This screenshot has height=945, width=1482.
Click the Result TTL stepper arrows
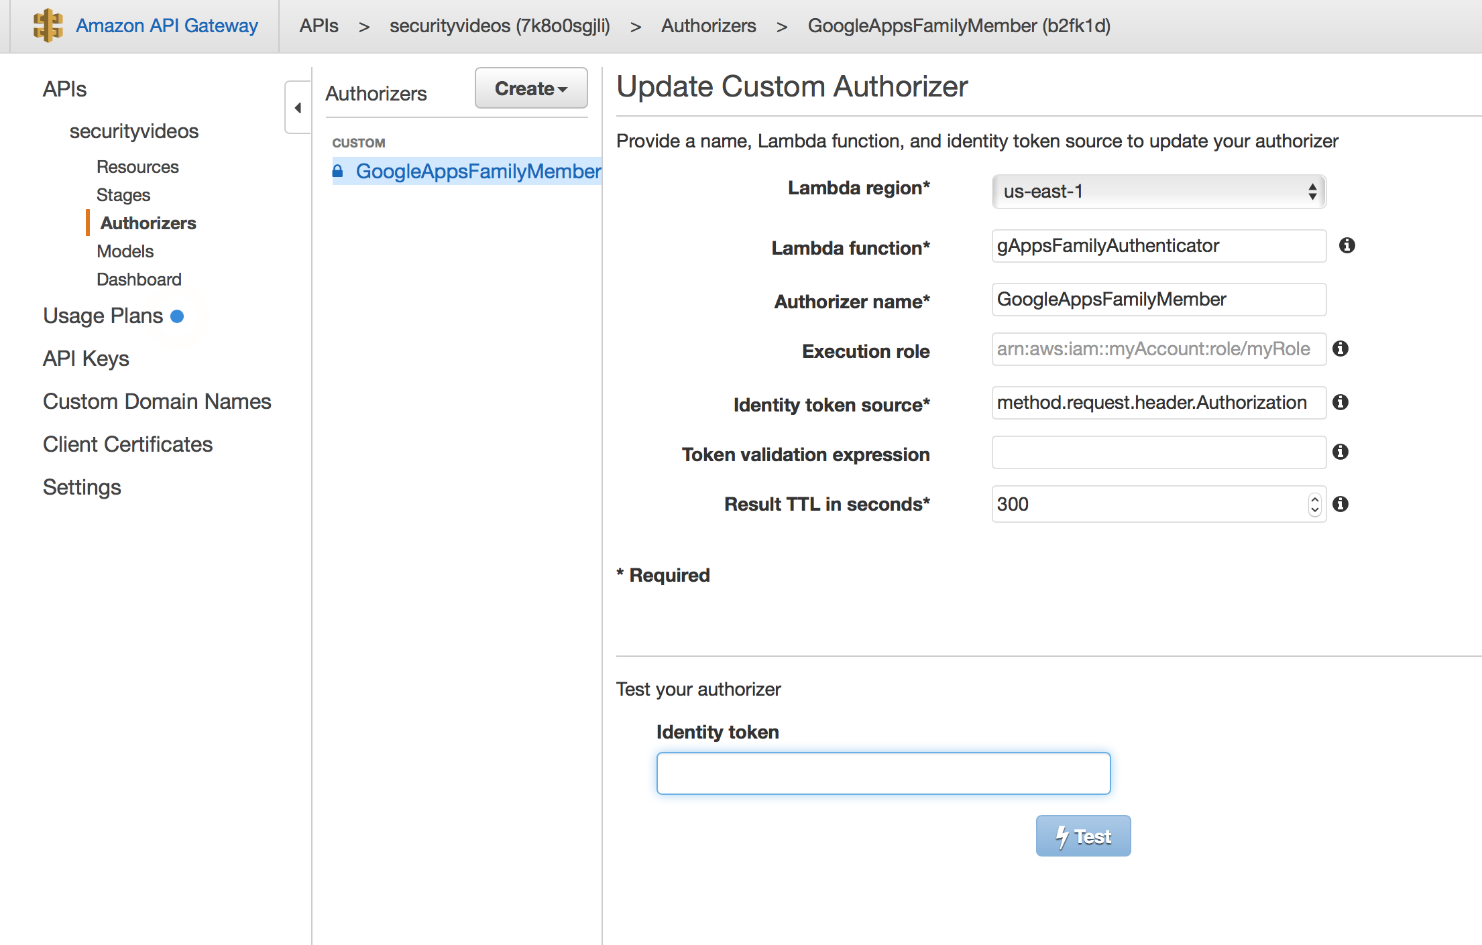tap(1314, 504)
